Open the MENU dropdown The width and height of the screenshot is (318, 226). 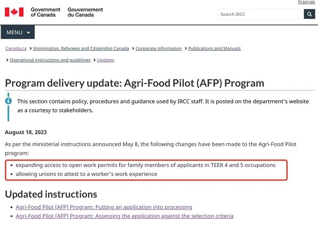[x=17, y=32]
